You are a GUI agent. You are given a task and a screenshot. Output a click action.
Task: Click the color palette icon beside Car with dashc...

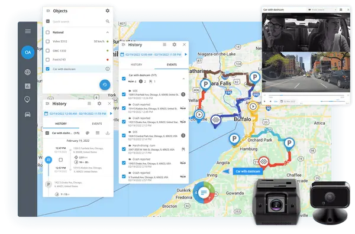(x=88, y=133)
